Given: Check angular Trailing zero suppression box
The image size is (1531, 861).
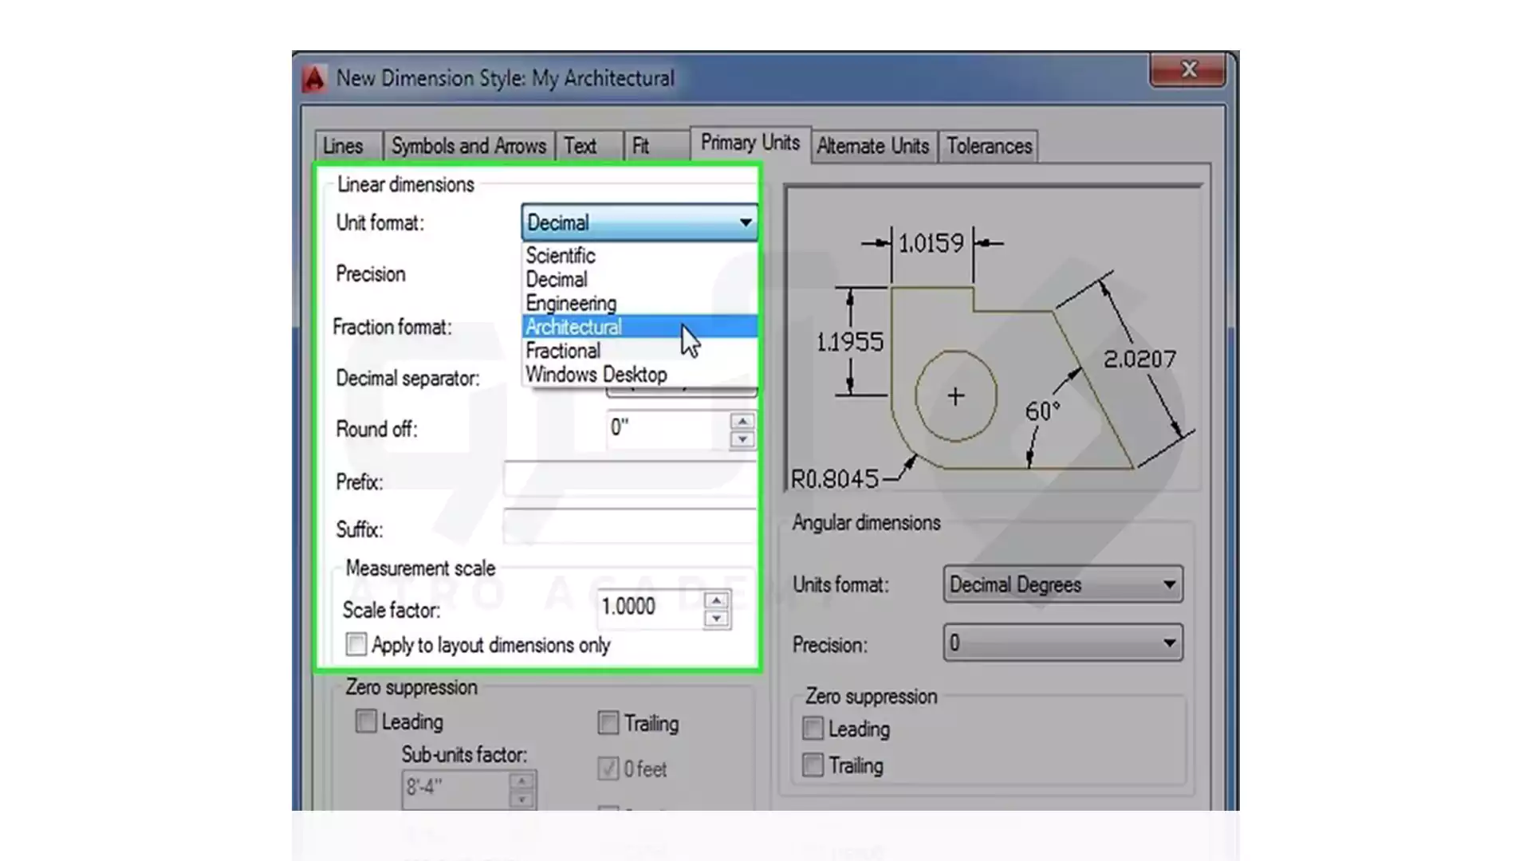Looking at the screenshot, I should coord(813,765).
